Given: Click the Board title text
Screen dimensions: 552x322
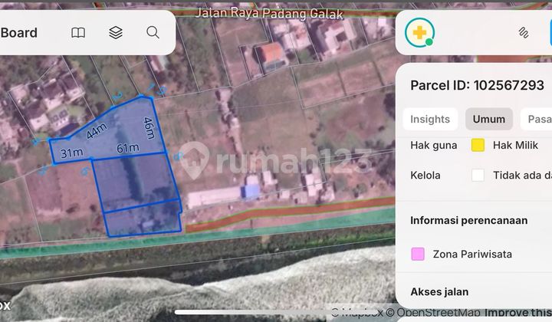Looking at the screenshot, I should (19, 33).
